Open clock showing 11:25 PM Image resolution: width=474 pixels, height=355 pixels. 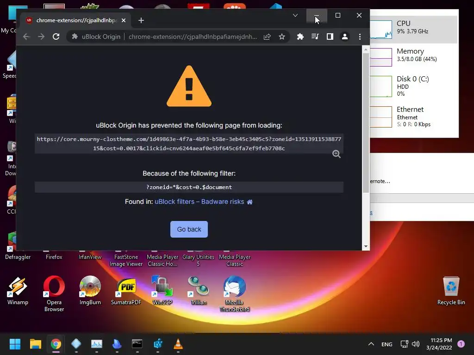click(439, 344)
